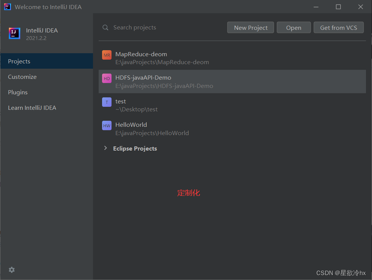Close the Welcome to IntelliJ IDEA window

(x=361, y=7)
